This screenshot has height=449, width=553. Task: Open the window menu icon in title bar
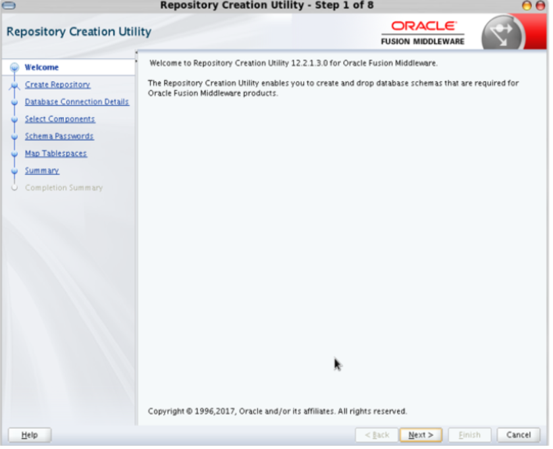[x=9, y=5]
